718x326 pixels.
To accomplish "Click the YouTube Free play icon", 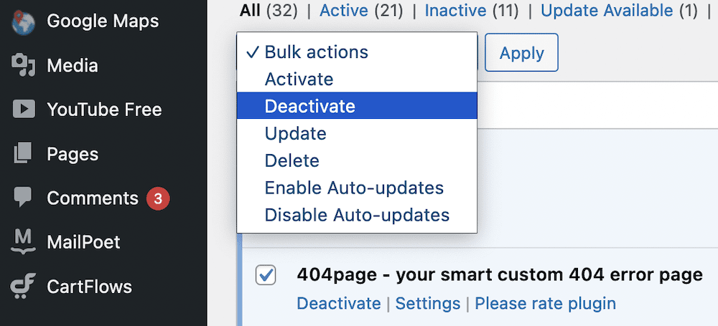I will click(24, 110).
